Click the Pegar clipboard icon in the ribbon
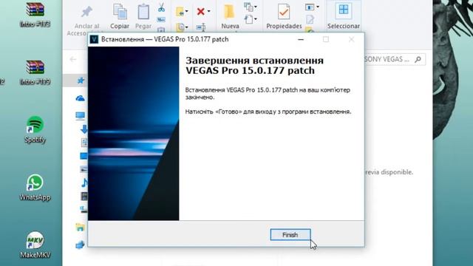Viewport: 473px width, 266px height. click(x=143, y=12)
